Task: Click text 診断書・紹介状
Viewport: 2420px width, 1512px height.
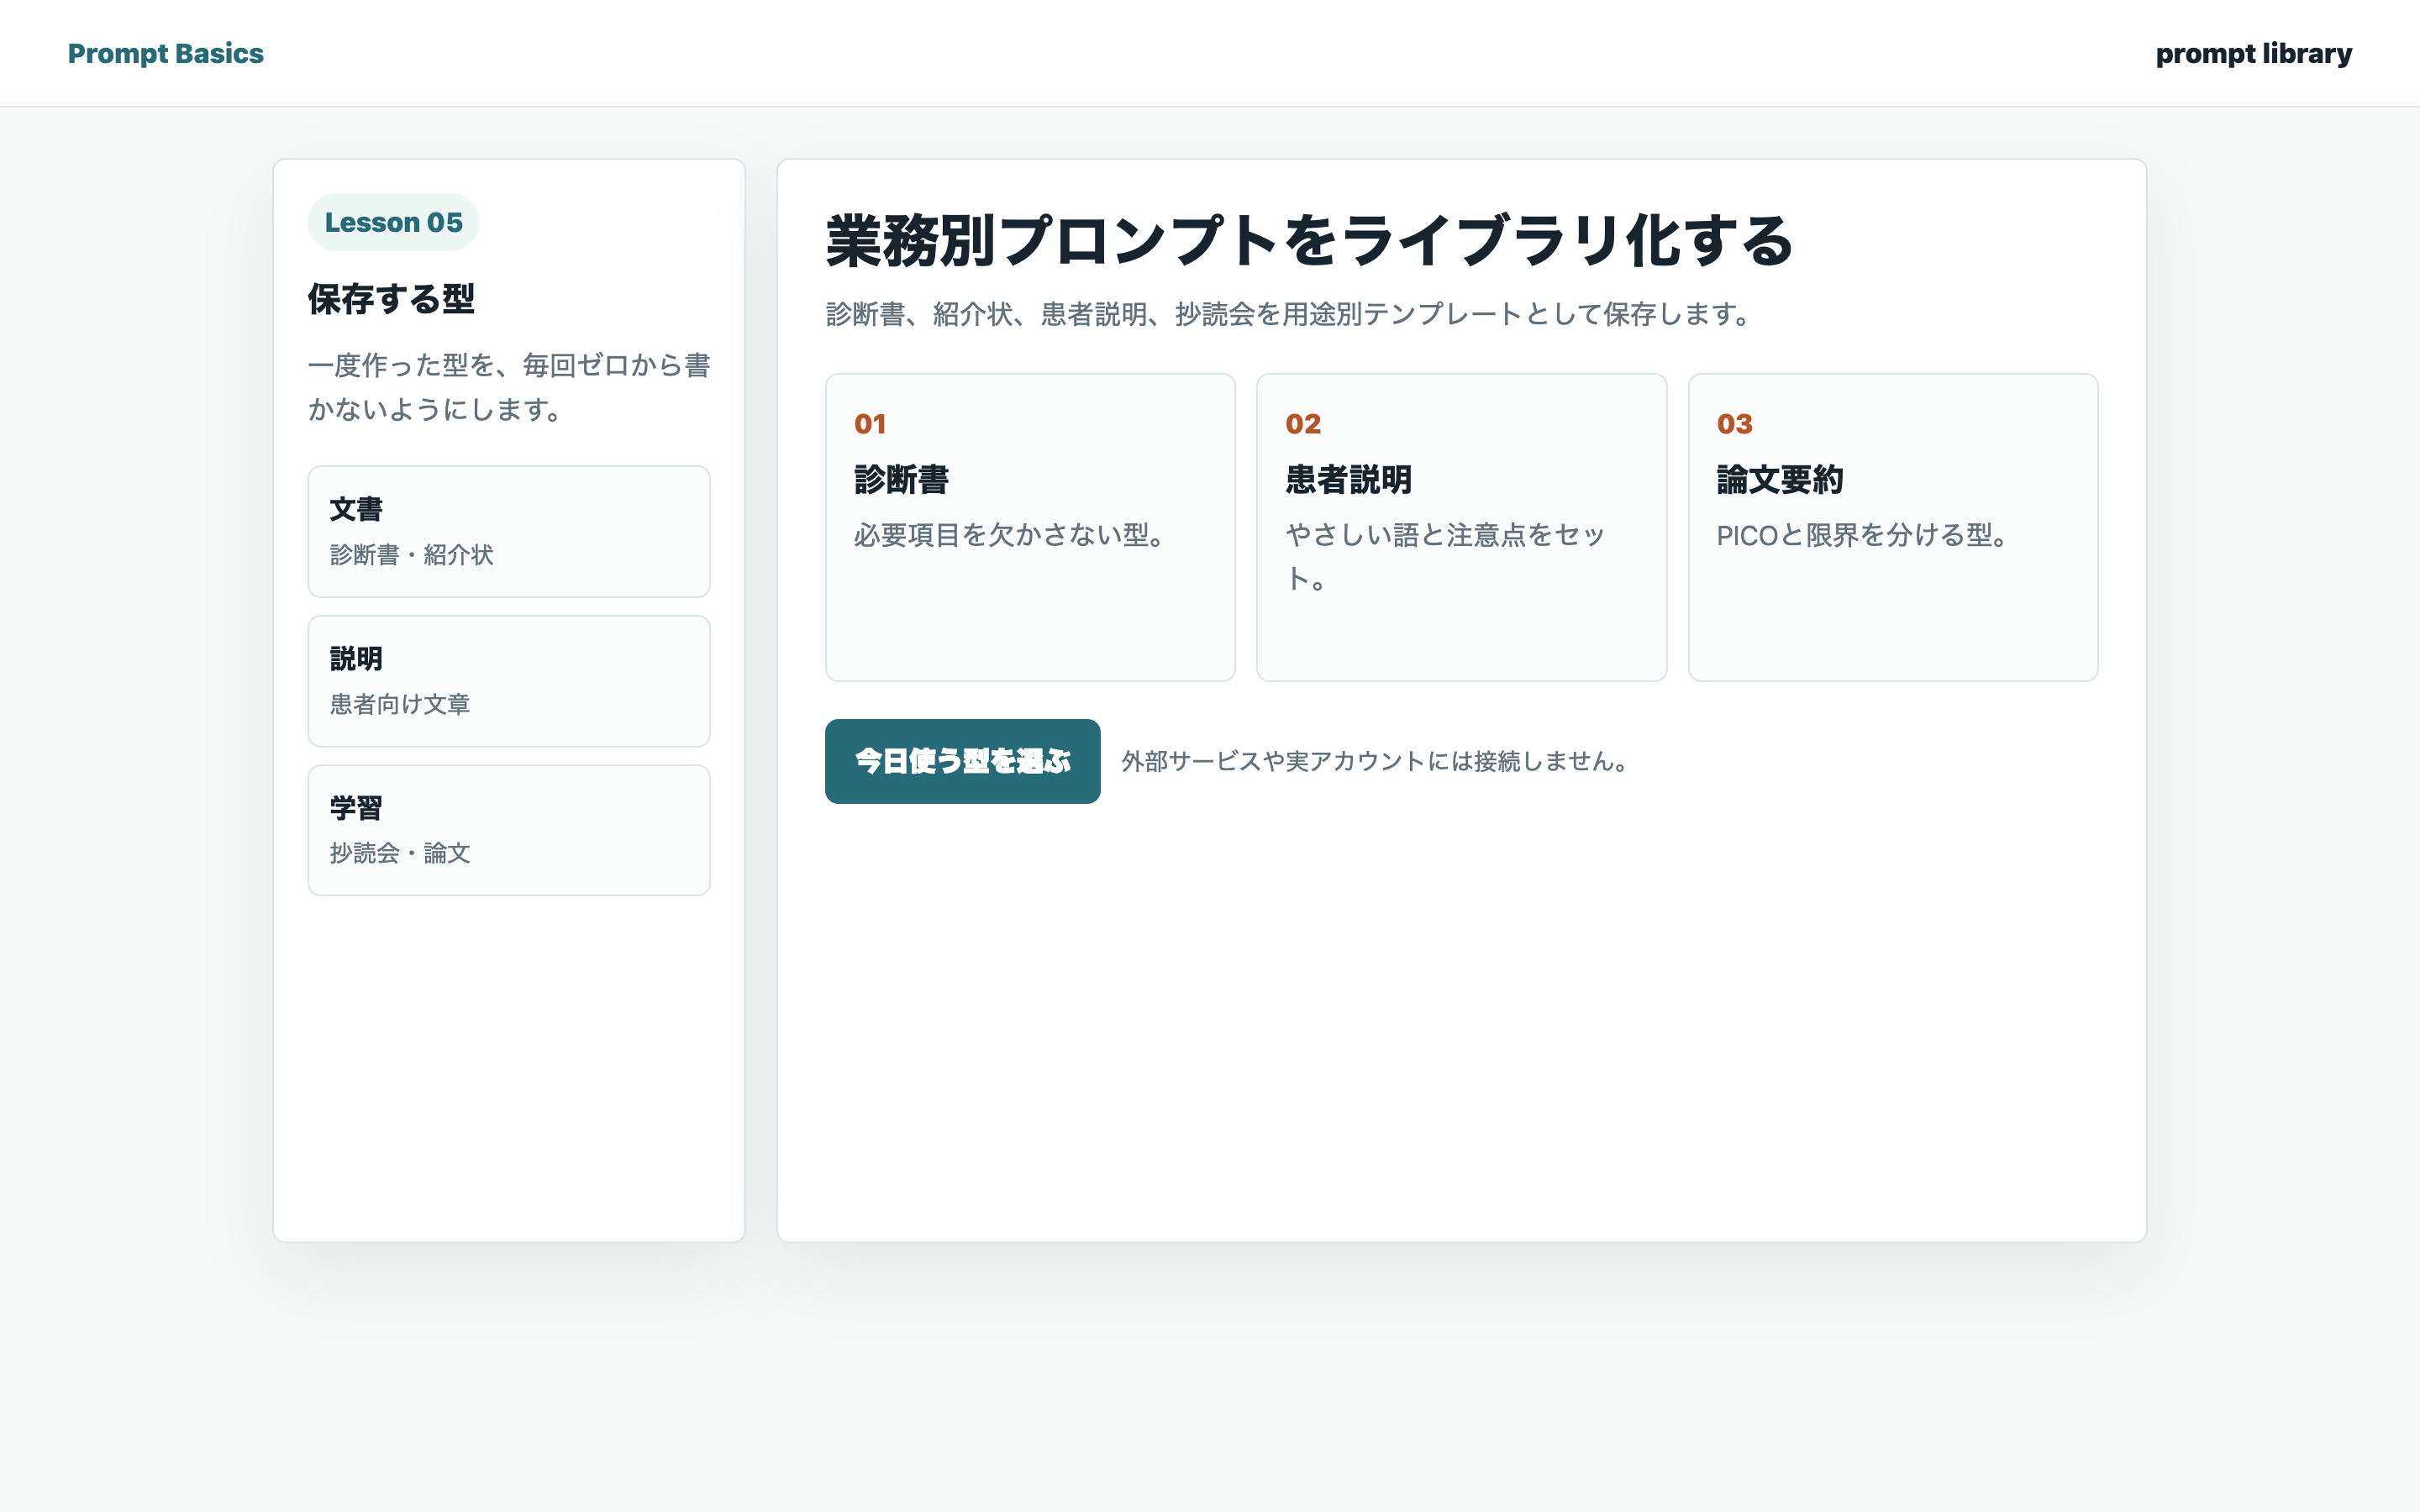Action: tap(411, 555)
